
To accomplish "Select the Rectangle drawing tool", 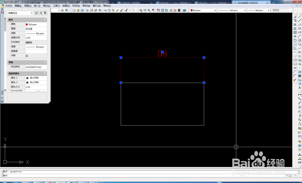I will tap(300, 32).
